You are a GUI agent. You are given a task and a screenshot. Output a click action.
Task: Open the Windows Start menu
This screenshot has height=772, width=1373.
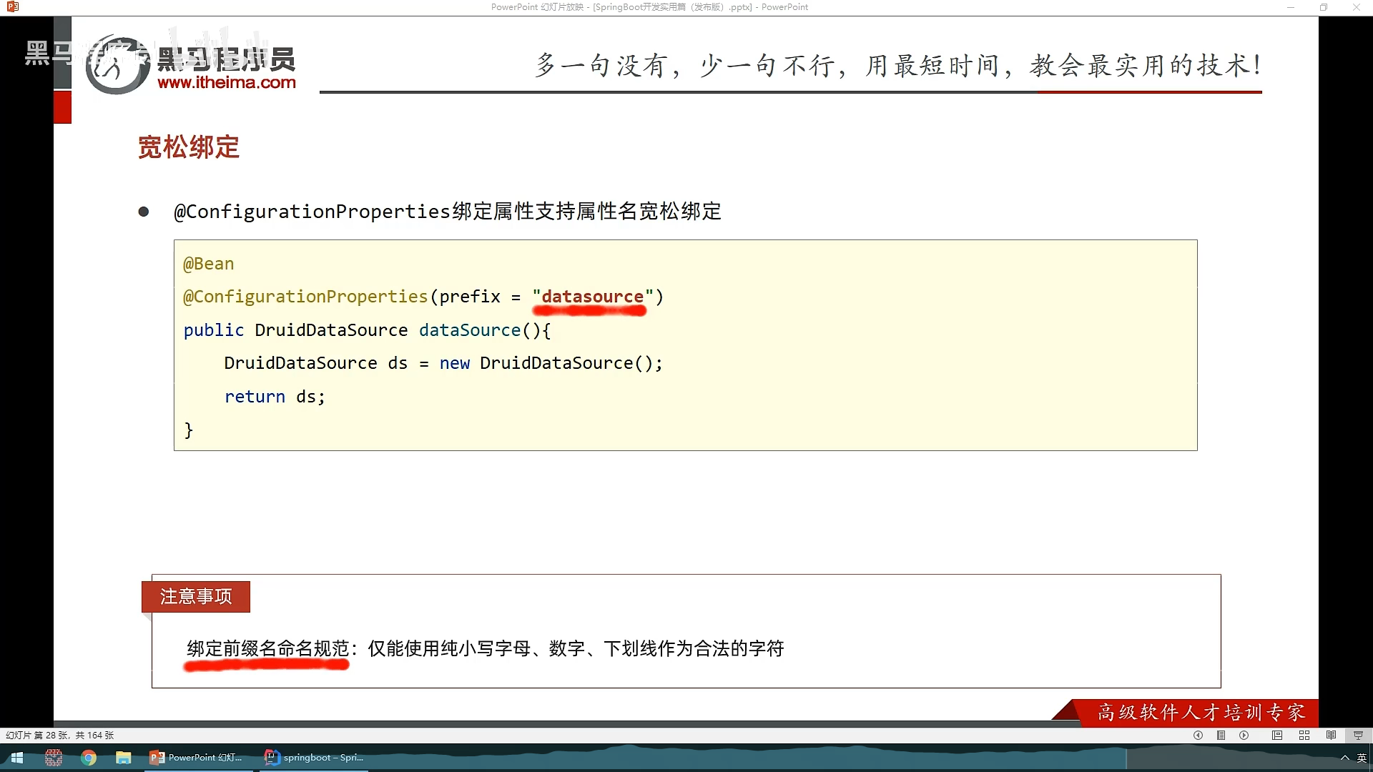click(17, 758)
